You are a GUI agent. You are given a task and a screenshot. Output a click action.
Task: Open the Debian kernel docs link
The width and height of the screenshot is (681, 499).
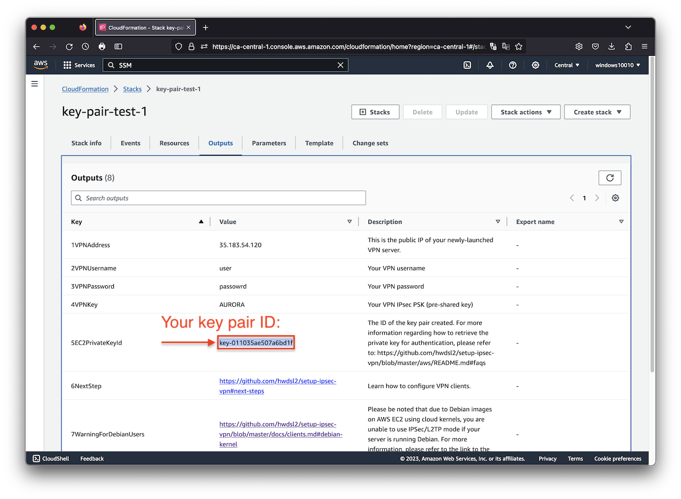click(x=281, y=434)
